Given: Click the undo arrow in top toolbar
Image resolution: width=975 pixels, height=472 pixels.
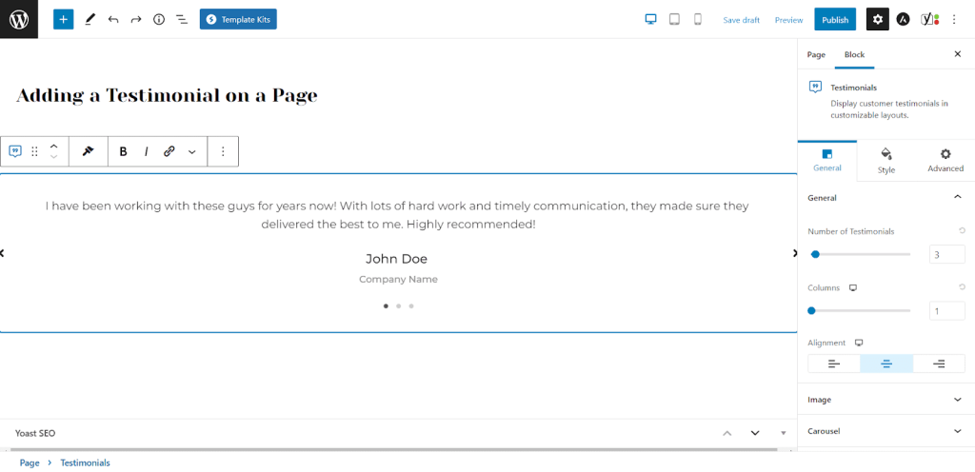Looking at the screenshot, I should [113, 20].
